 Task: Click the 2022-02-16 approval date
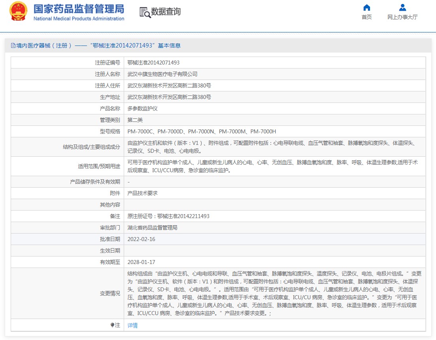[x=141, y=239]
